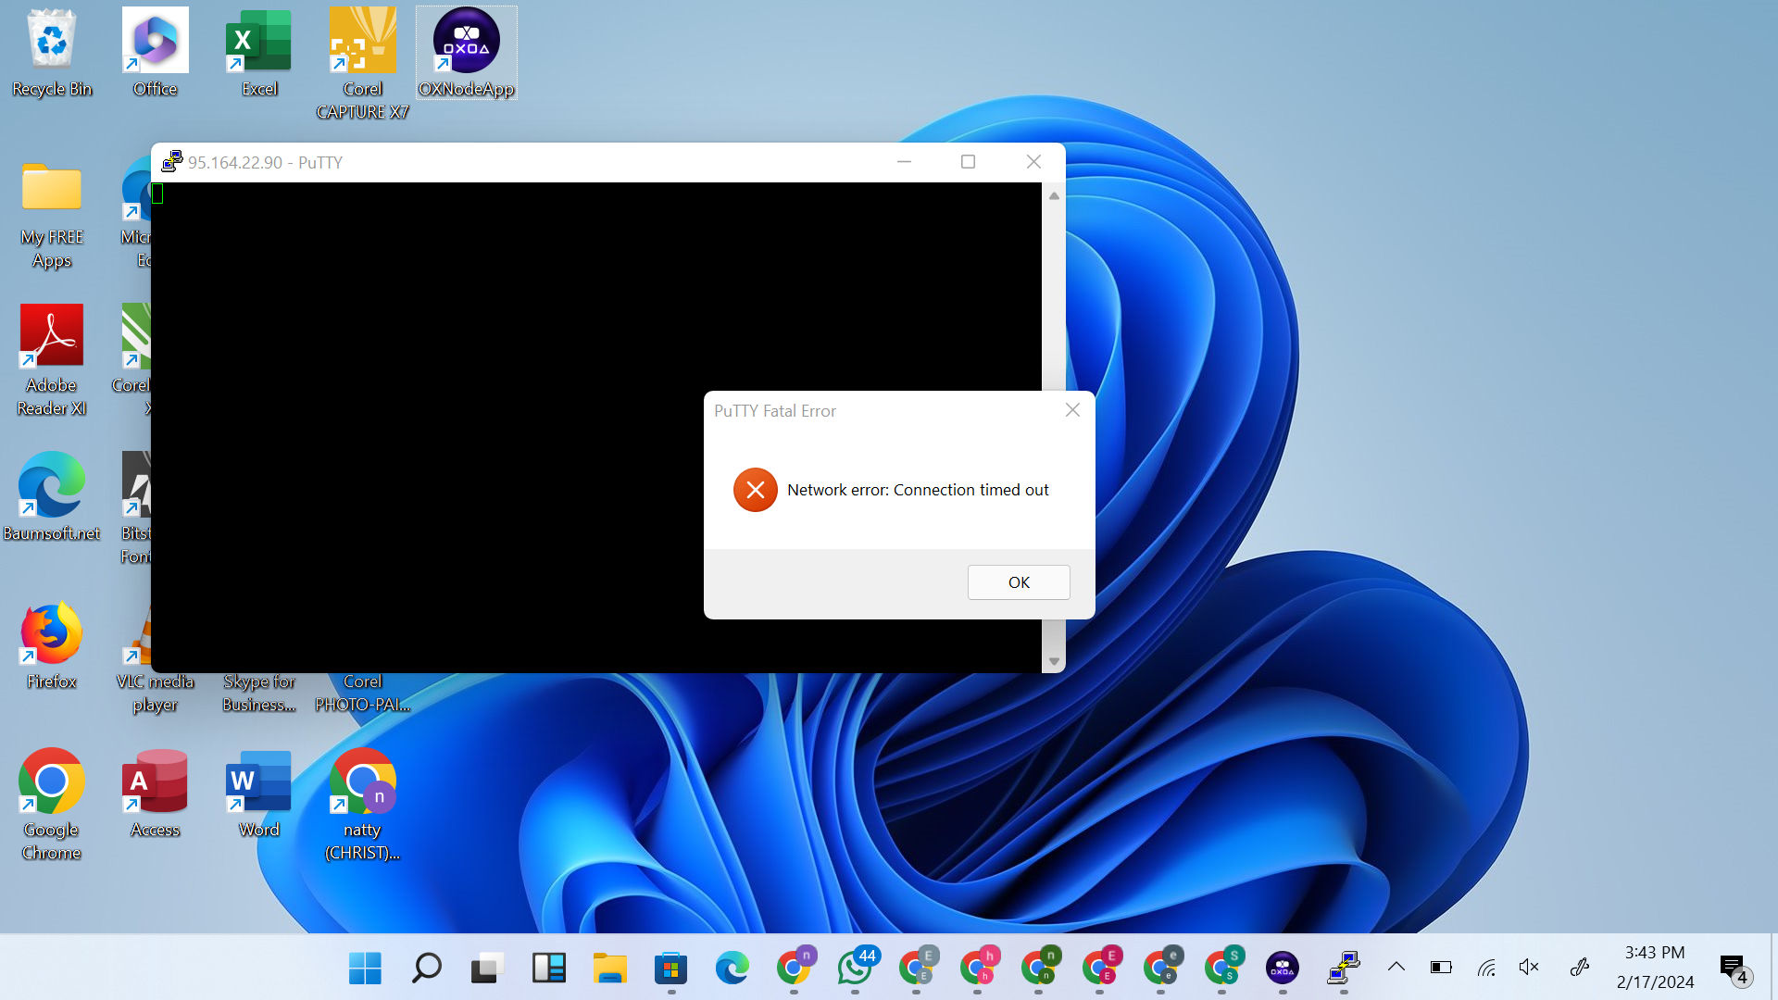Select the Access desktop icon
Image resolution: width=1778 pixels, height=1000 pixels.
pyautogui.click(x=155, y=794)
